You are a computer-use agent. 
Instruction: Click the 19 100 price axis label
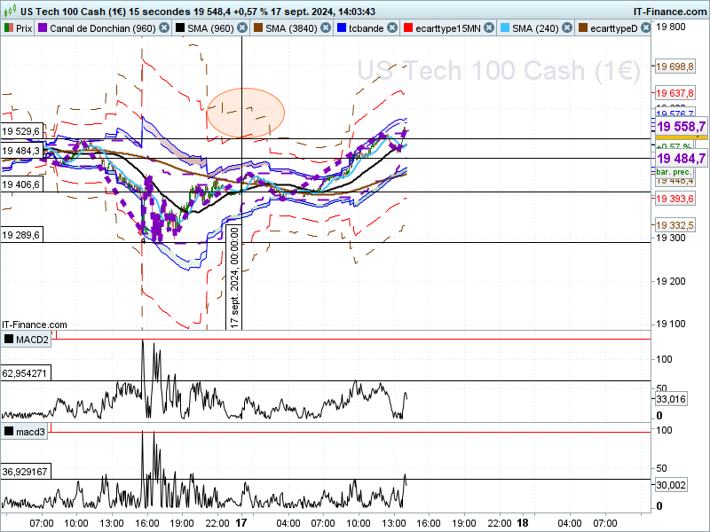pyautogui.click(x=671, y=324)
